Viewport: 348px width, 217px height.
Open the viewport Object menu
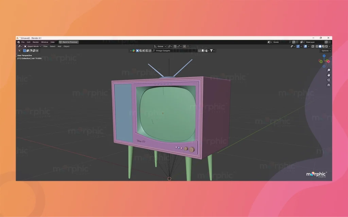66,46
